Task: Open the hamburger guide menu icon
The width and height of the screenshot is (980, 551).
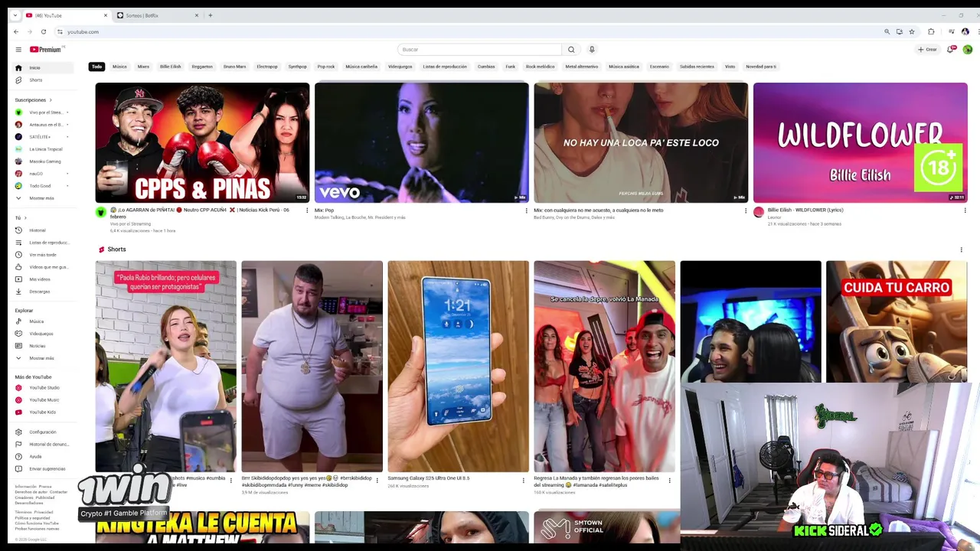Action: (18, 49)
